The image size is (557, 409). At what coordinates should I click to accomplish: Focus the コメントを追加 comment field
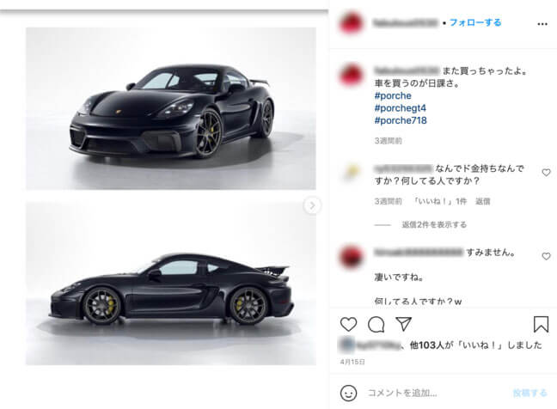click(x=402, y=393)
